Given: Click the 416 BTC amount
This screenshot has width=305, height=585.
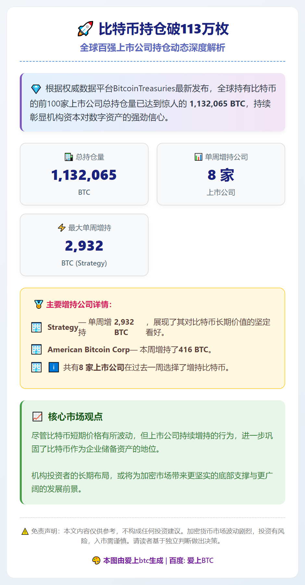Looking at the screenshot, I should (193, 350).
